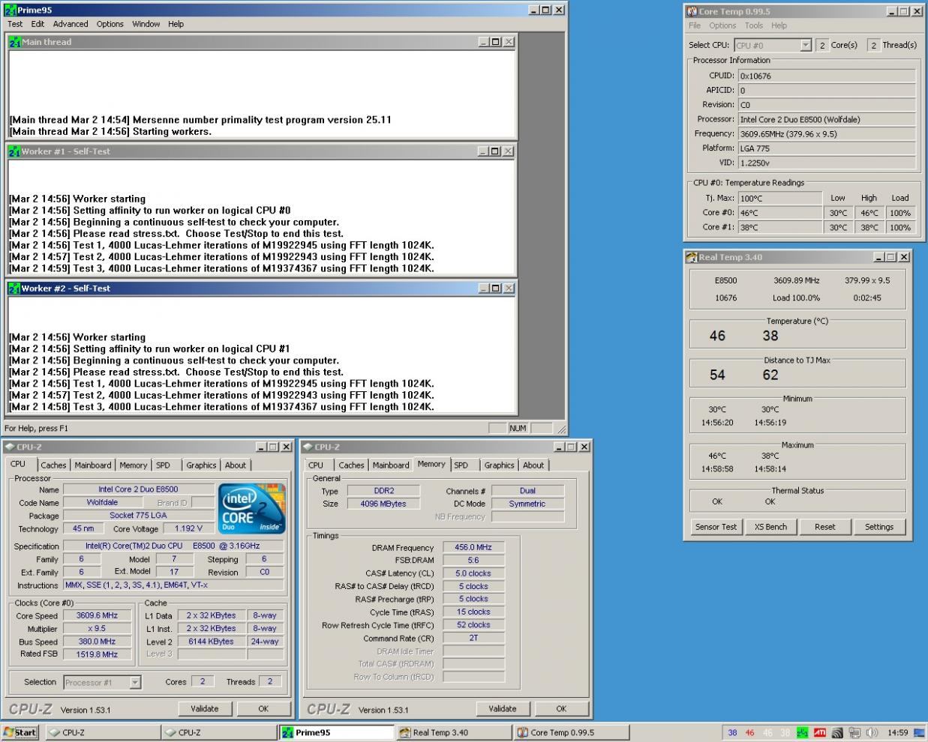The image size is (928, 742).
Task: Click Worker #1 Test 3 log line
Action: (x=221, y=268)
